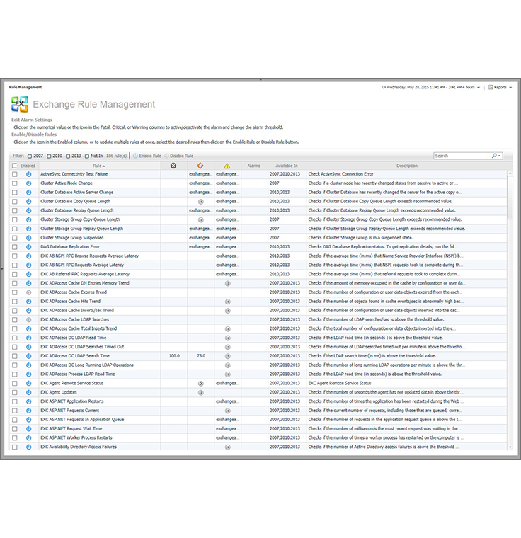Sort by the Alarms column header
Screen dimensions: 521x538
pyautogui.click(x=254, y=166)
